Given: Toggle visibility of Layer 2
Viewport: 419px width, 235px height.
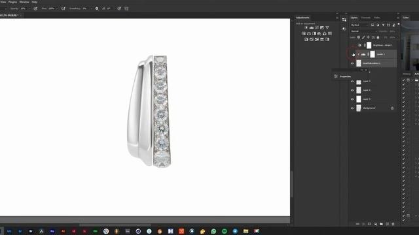Looking at the screenshot, I should coord(352,99).
